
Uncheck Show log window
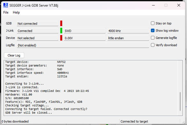tap(153, 31)
